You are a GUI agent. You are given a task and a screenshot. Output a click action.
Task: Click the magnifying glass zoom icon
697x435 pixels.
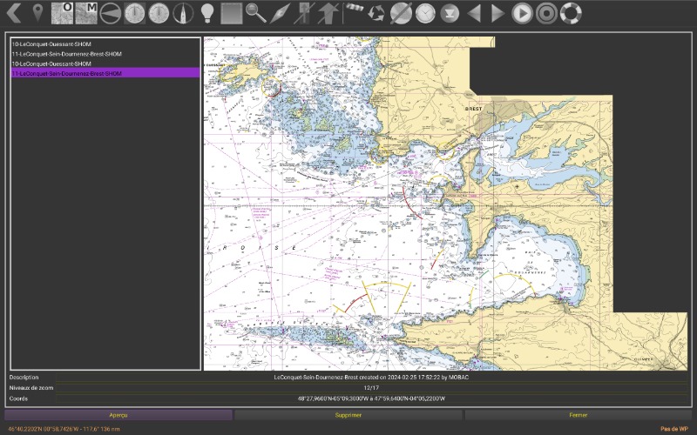[255, 13]
